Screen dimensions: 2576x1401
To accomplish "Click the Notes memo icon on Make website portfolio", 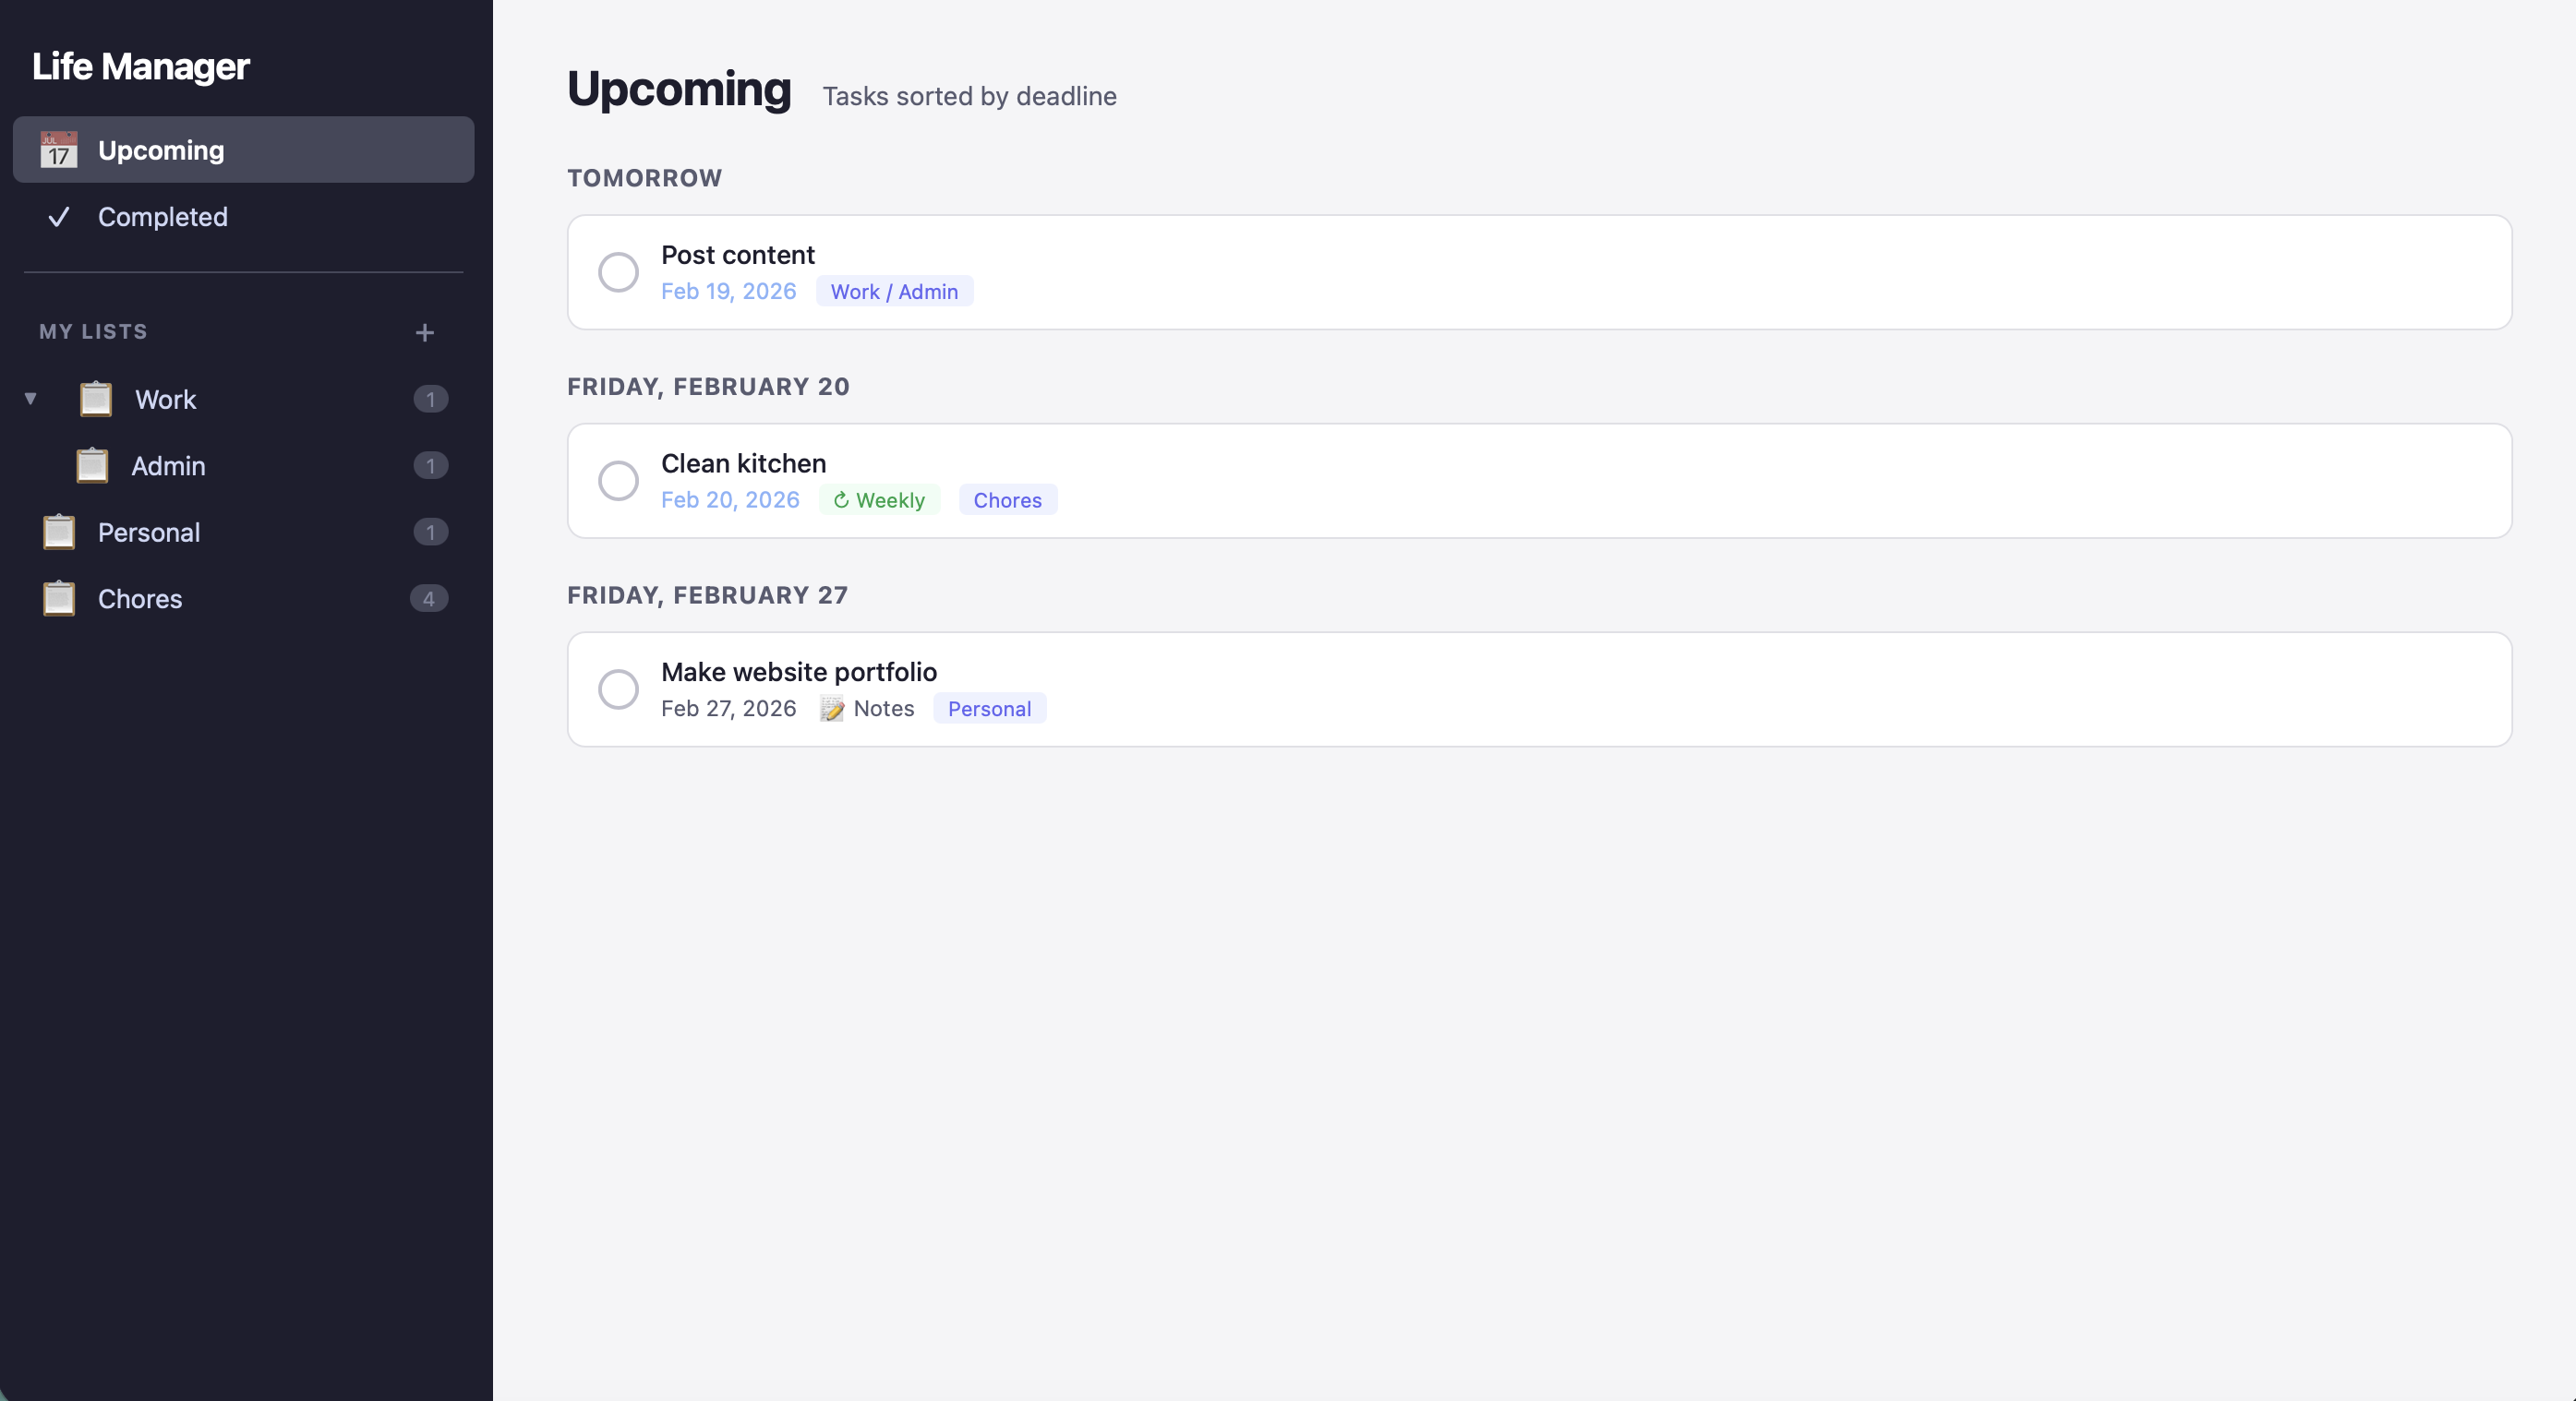I will coord(832,709).
